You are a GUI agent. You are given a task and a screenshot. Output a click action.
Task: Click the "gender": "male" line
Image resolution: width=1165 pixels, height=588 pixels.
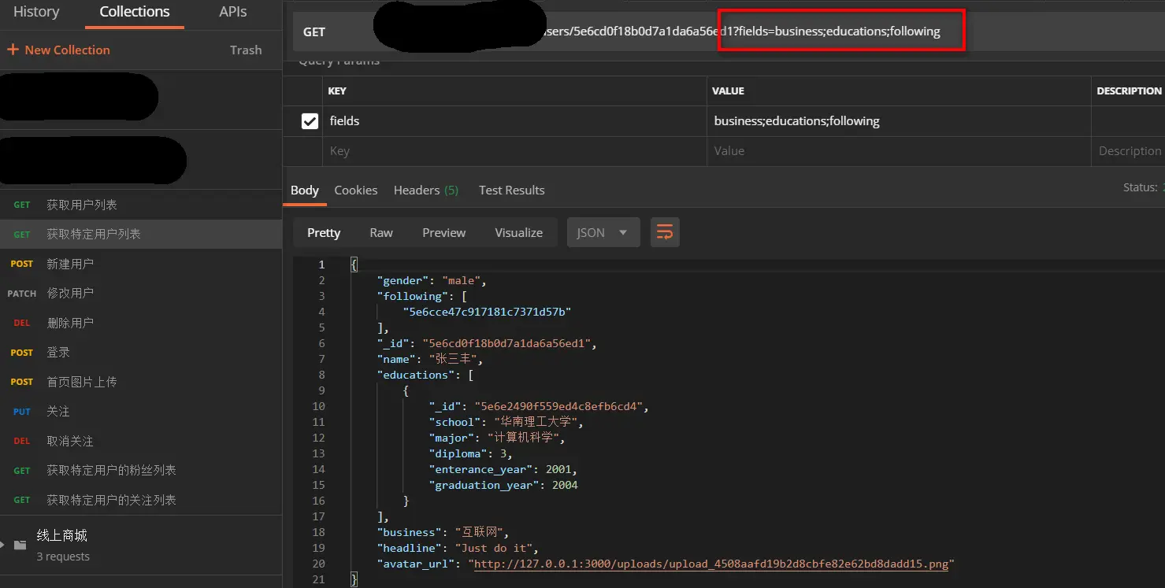click(432, 280)
